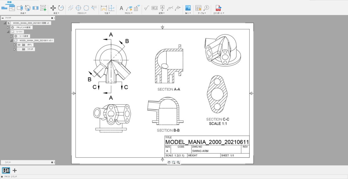Select the Create Sketch tool

(43, 8)
